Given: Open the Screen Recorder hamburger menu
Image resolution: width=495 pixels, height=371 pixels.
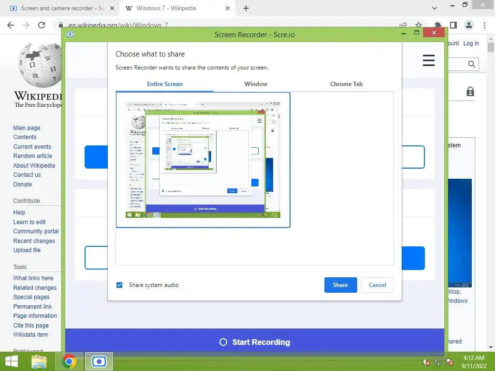Looking at the screenshot, I should click(428, 60).
